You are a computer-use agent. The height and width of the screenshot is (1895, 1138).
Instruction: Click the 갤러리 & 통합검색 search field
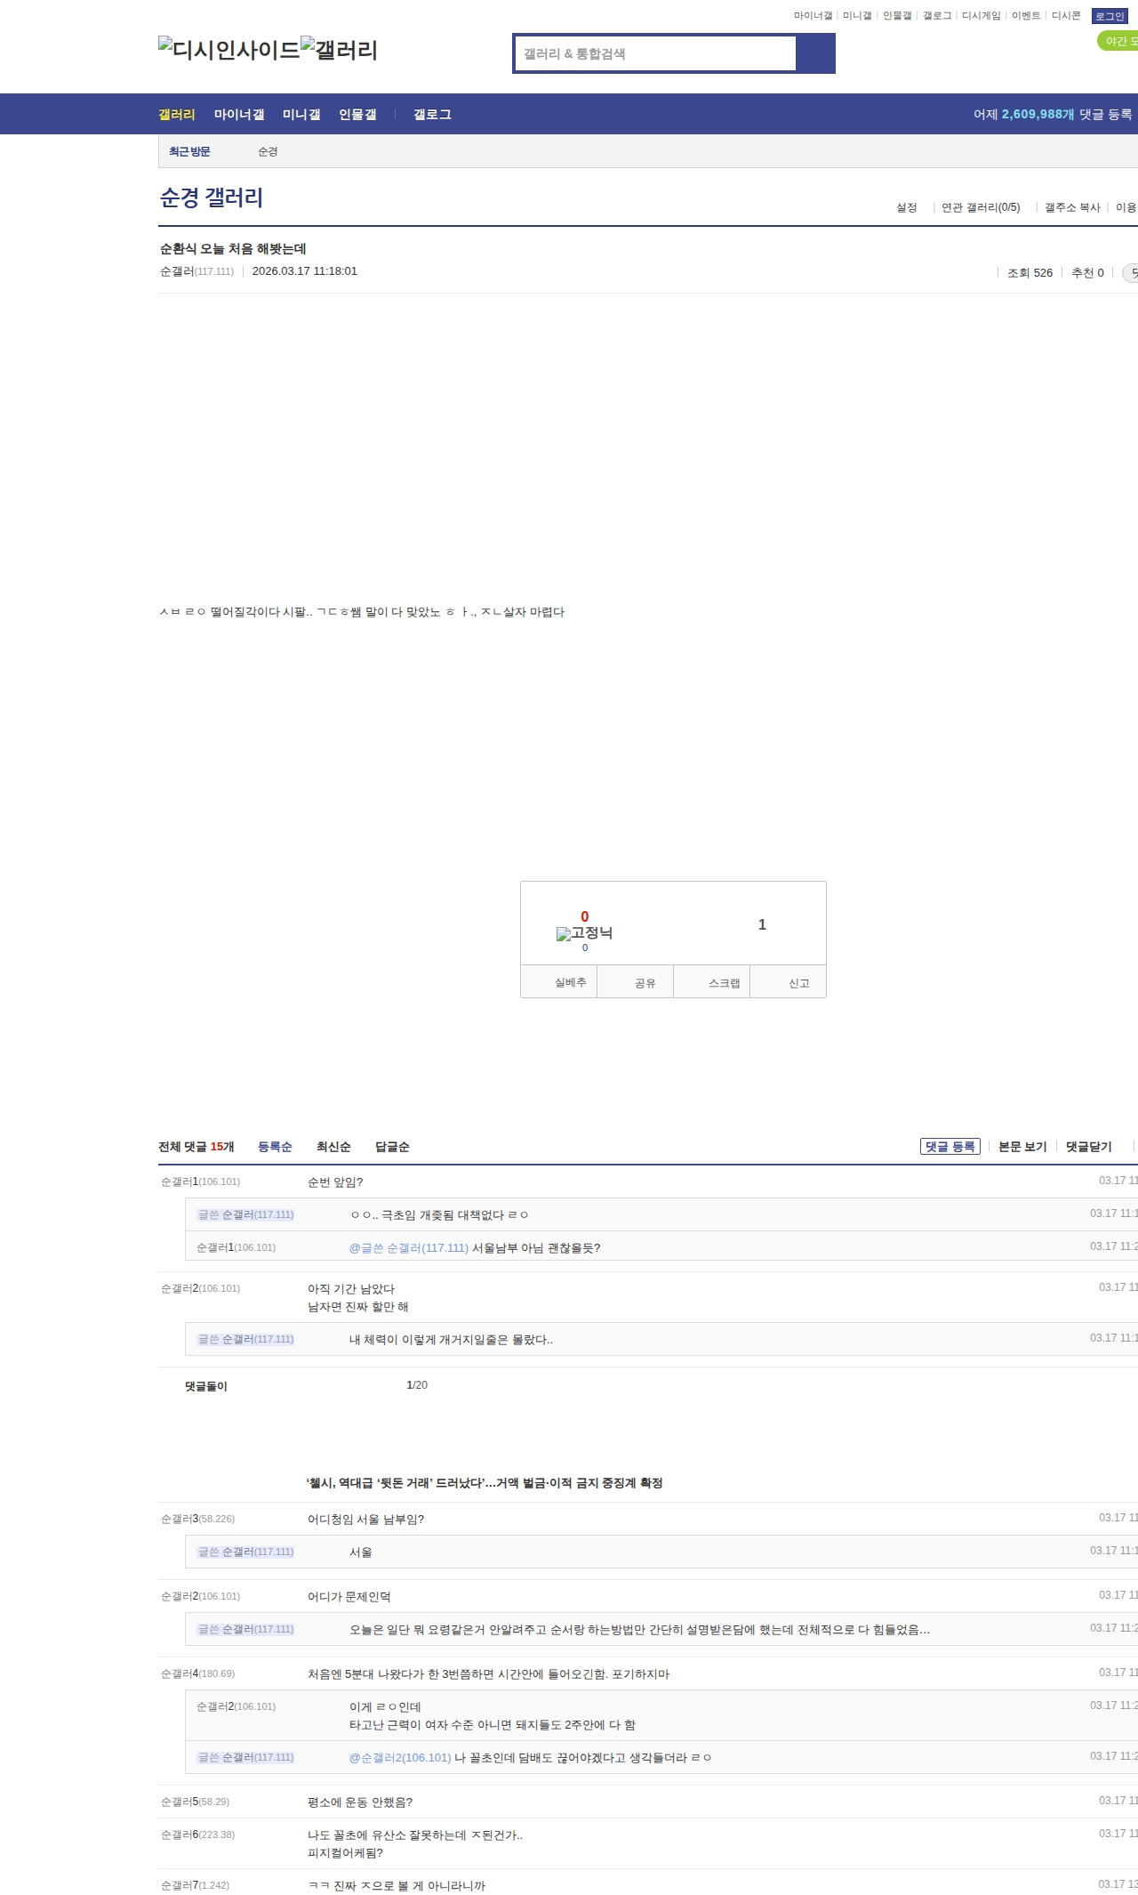point(655,53)
